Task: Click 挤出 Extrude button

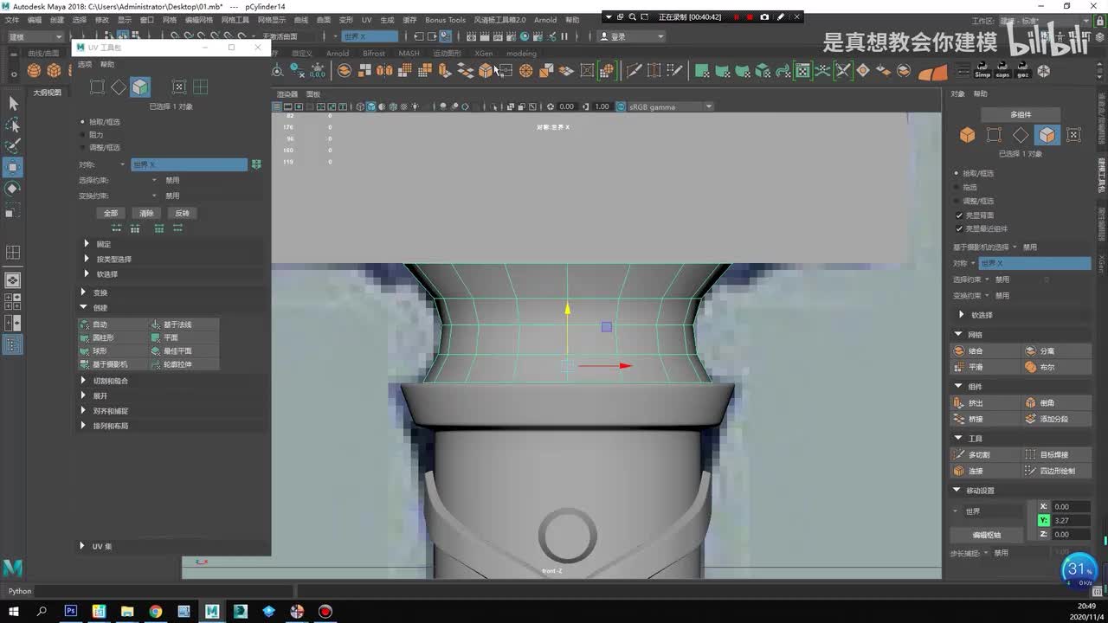Action: (x=984, y=403)
